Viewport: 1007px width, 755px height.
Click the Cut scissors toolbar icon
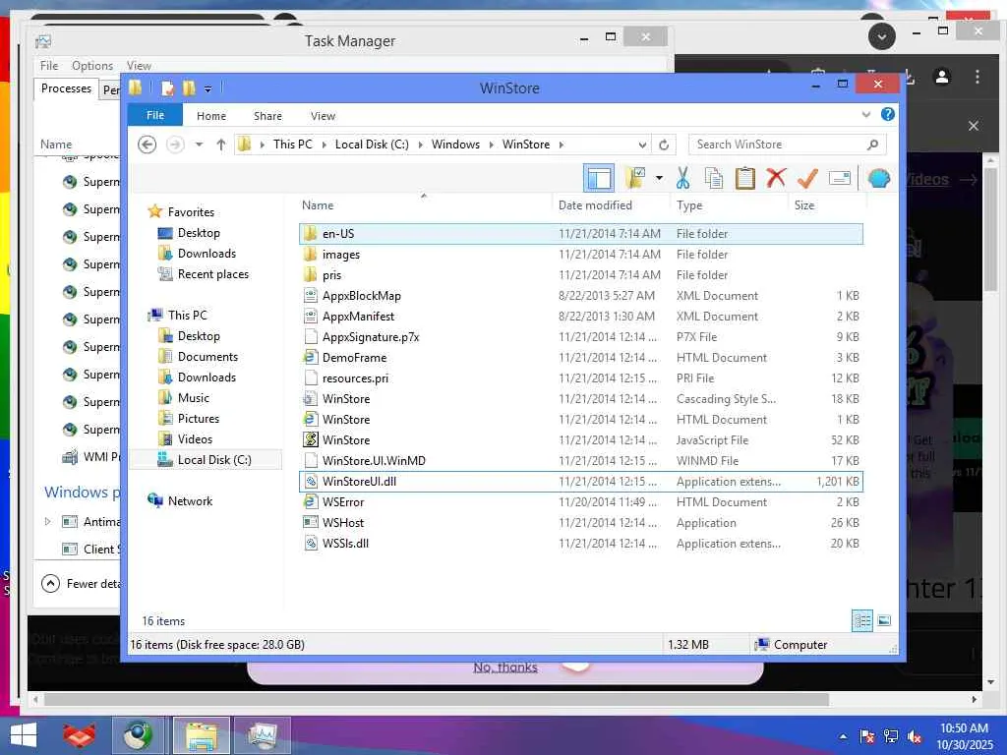[x=682, y=178]
